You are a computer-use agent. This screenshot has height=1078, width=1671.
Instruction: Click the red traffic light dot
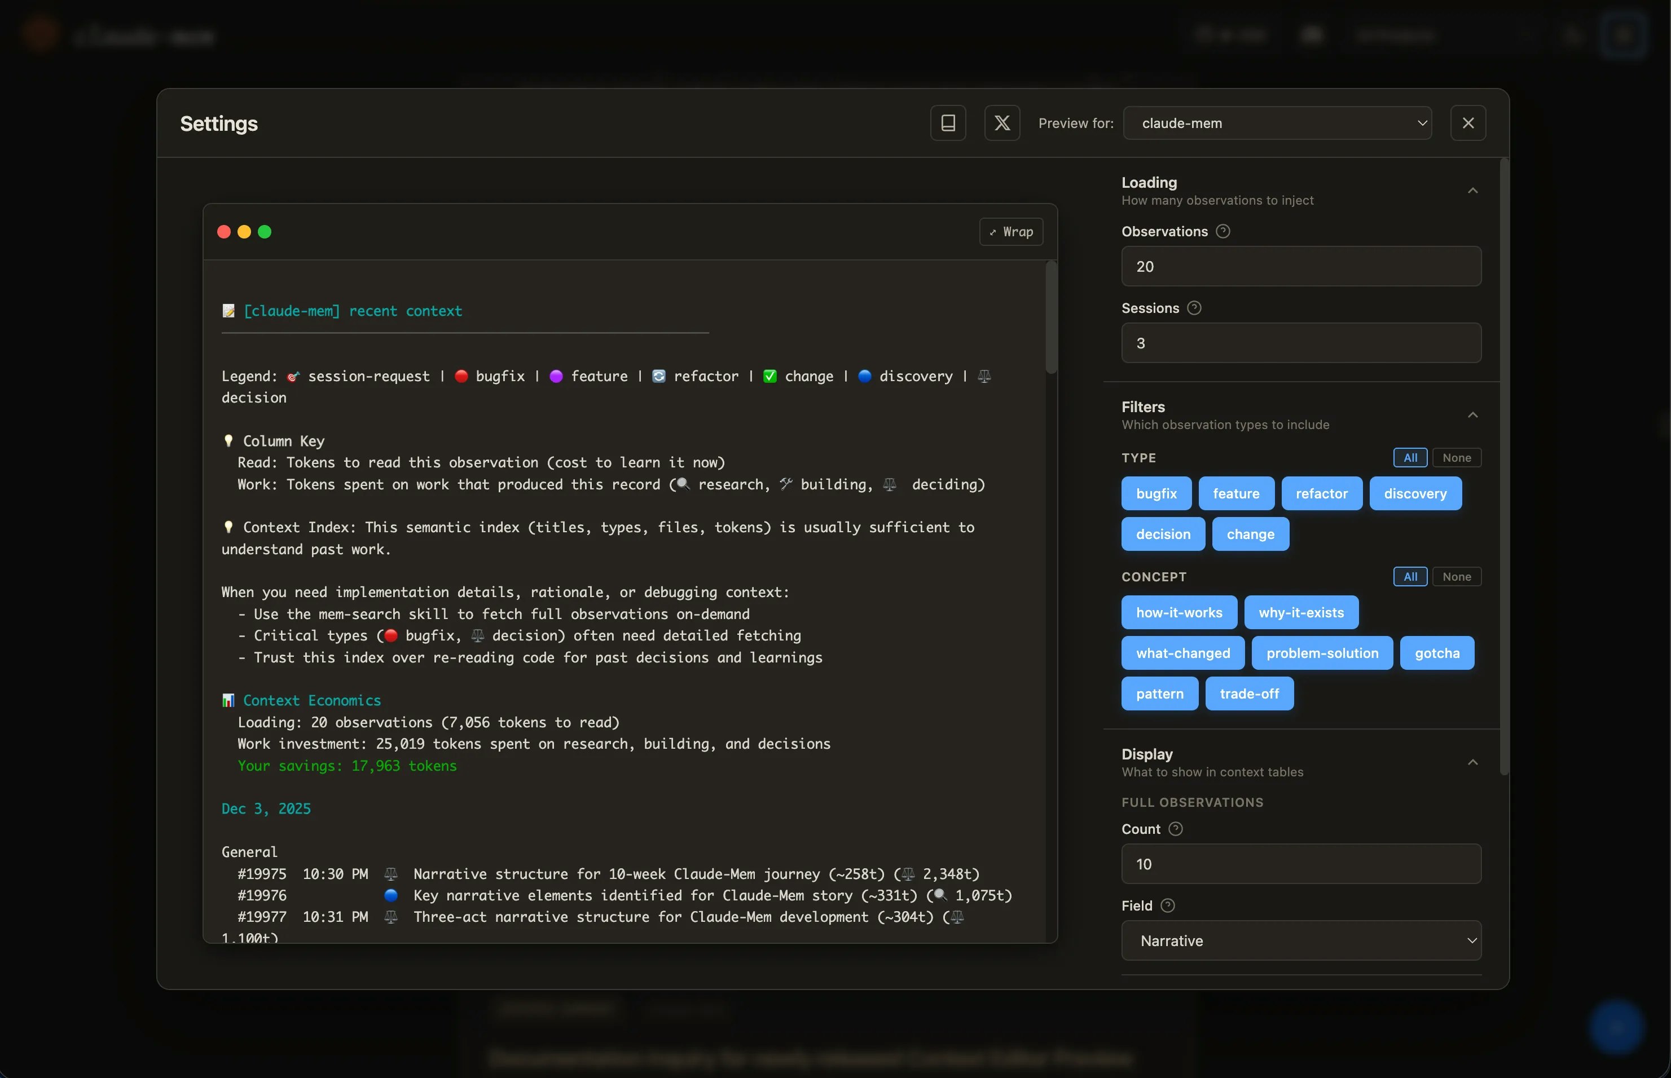(224, 232)
